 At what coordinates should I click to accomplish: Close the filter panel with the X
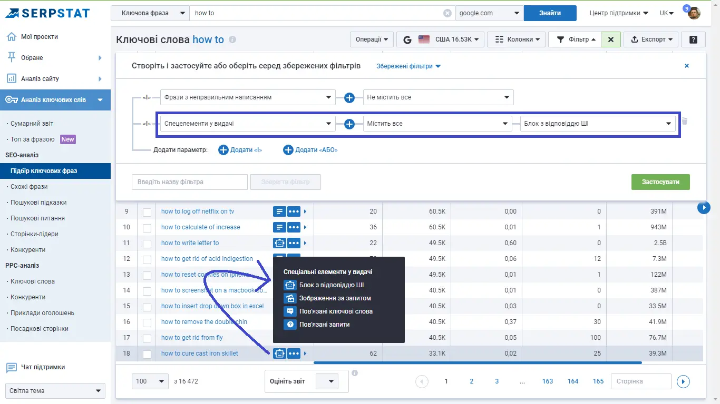click(x=686, y=66)
